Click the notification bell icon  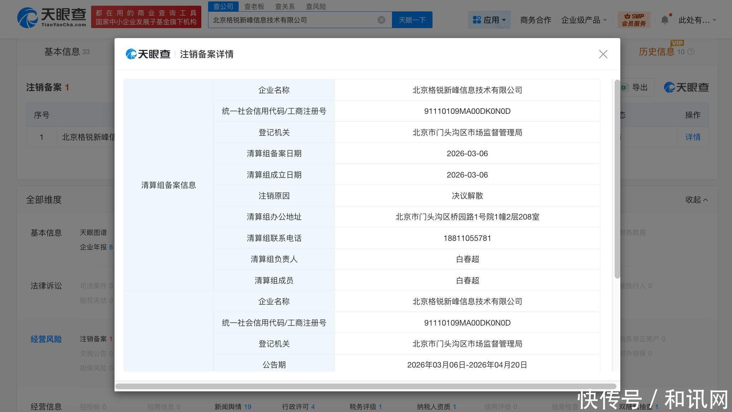(664, 20)
